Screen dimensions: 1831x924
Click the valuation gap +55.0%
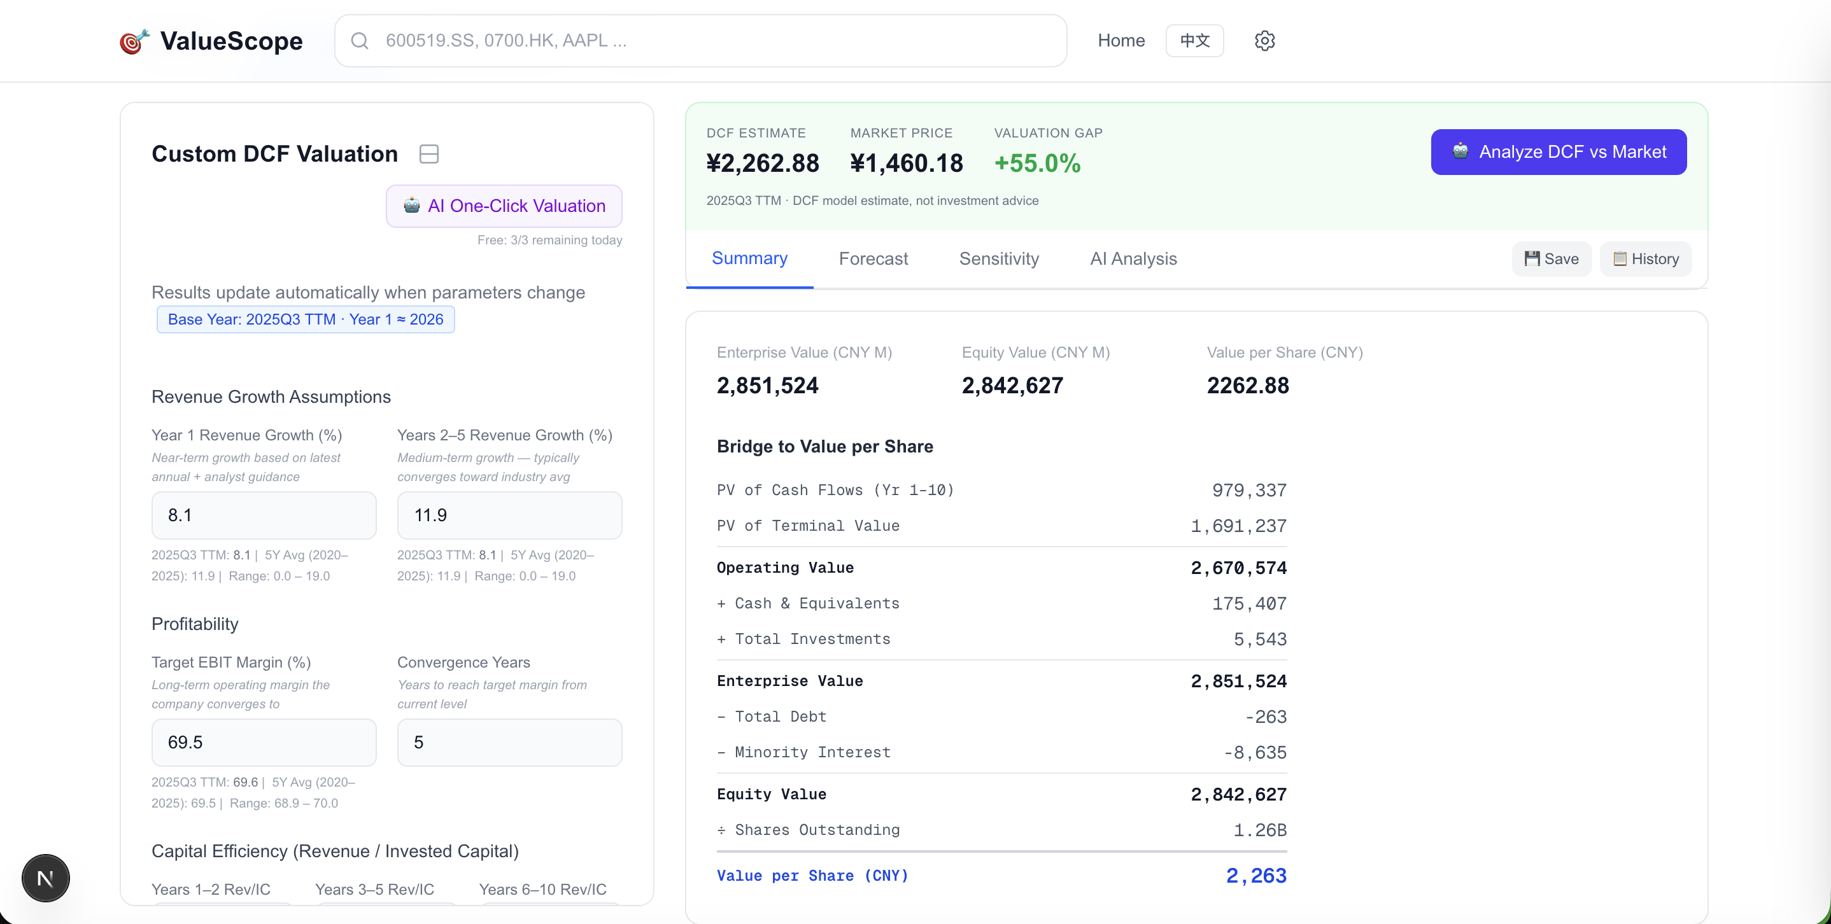(x=1037, y=164)
